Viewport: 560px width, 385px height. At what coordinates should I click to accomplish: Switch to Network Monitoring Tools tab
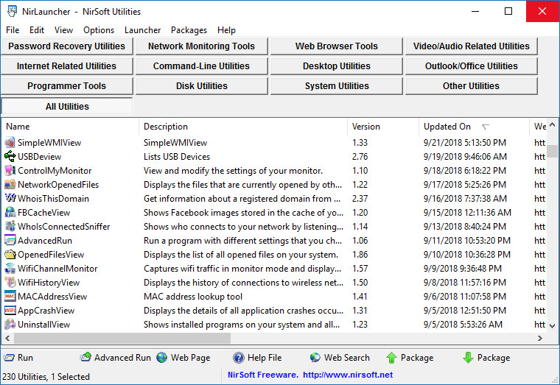click(201, 46)
